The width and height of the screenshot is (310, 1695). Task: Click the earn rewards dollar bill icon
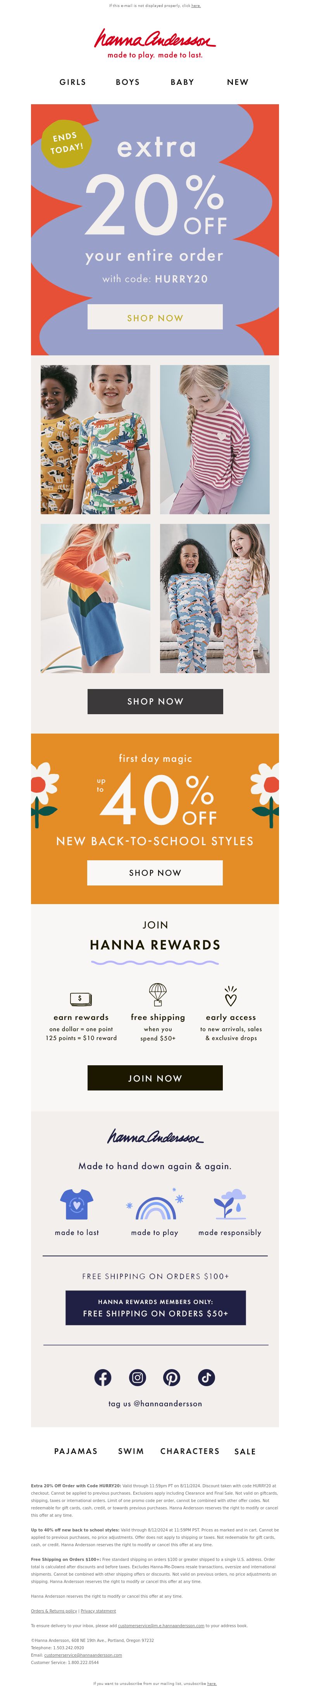pyautogui.click(x=80, y=997)
